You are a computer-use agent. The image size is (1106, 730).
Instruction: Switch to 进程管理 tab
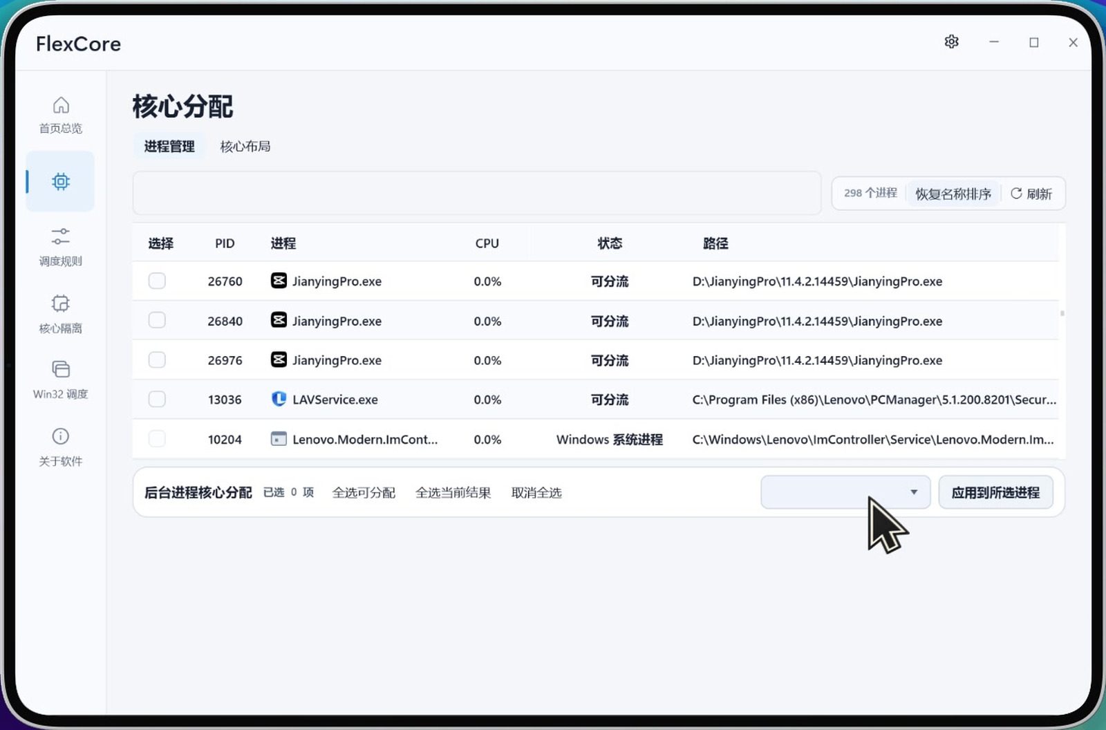pyautogui.click(x=169, y=147)
